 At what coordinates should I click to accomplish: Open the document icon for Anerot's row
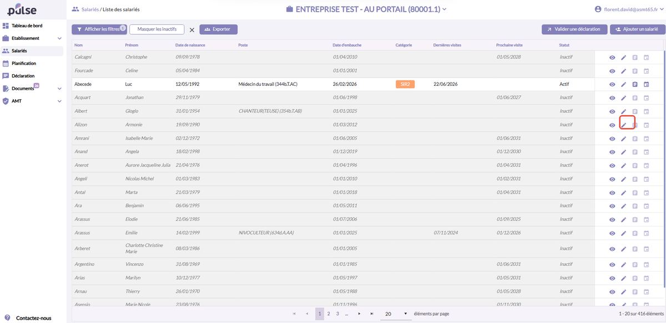(635, 166)
